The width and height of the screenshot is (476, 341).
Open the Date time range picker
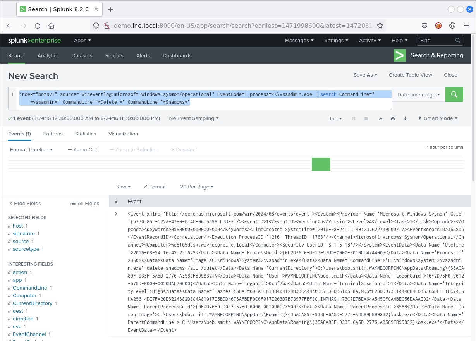point(418,94)
